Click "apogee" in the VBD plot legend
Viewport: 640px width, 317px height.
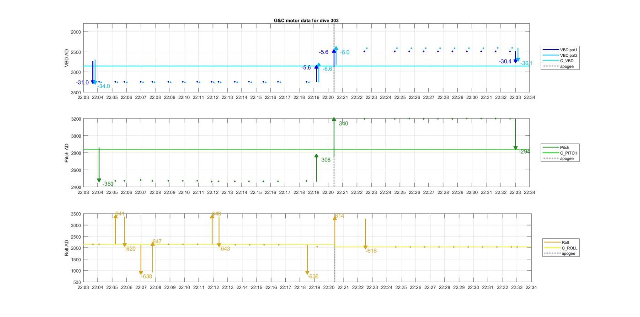pos(567,66)
